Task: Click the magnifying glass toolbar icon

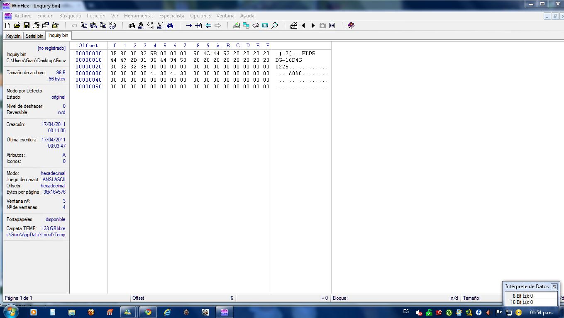Action: [x=275, y=26]
